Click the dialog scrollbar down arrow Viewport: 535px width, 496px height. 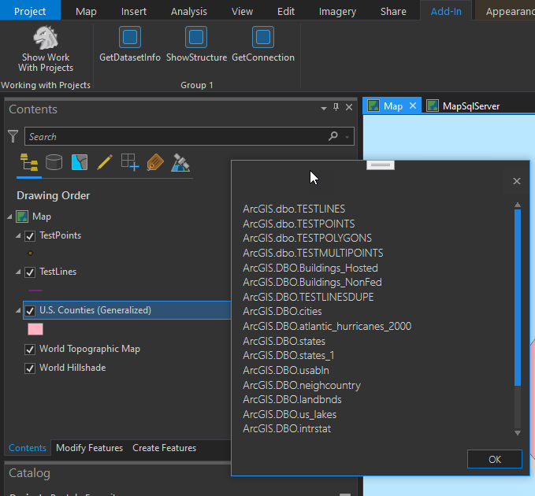click(517, 433)
